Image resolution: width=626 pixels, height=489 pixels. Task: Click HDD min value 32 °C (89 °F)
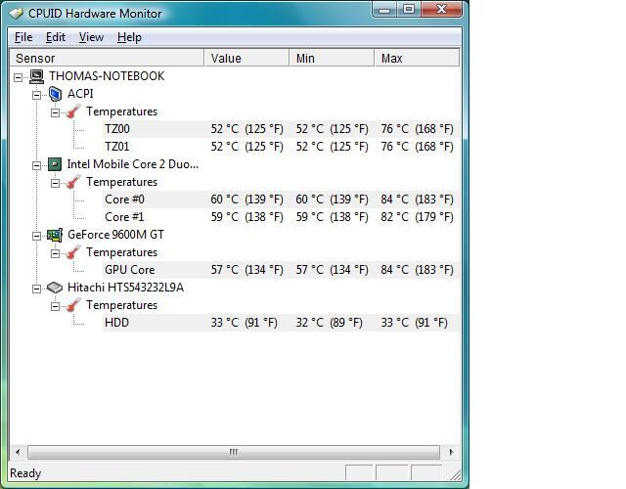point(329,323)
